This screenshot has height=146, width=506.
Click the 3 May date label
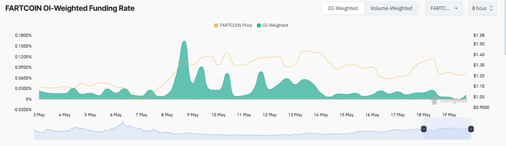39,115
